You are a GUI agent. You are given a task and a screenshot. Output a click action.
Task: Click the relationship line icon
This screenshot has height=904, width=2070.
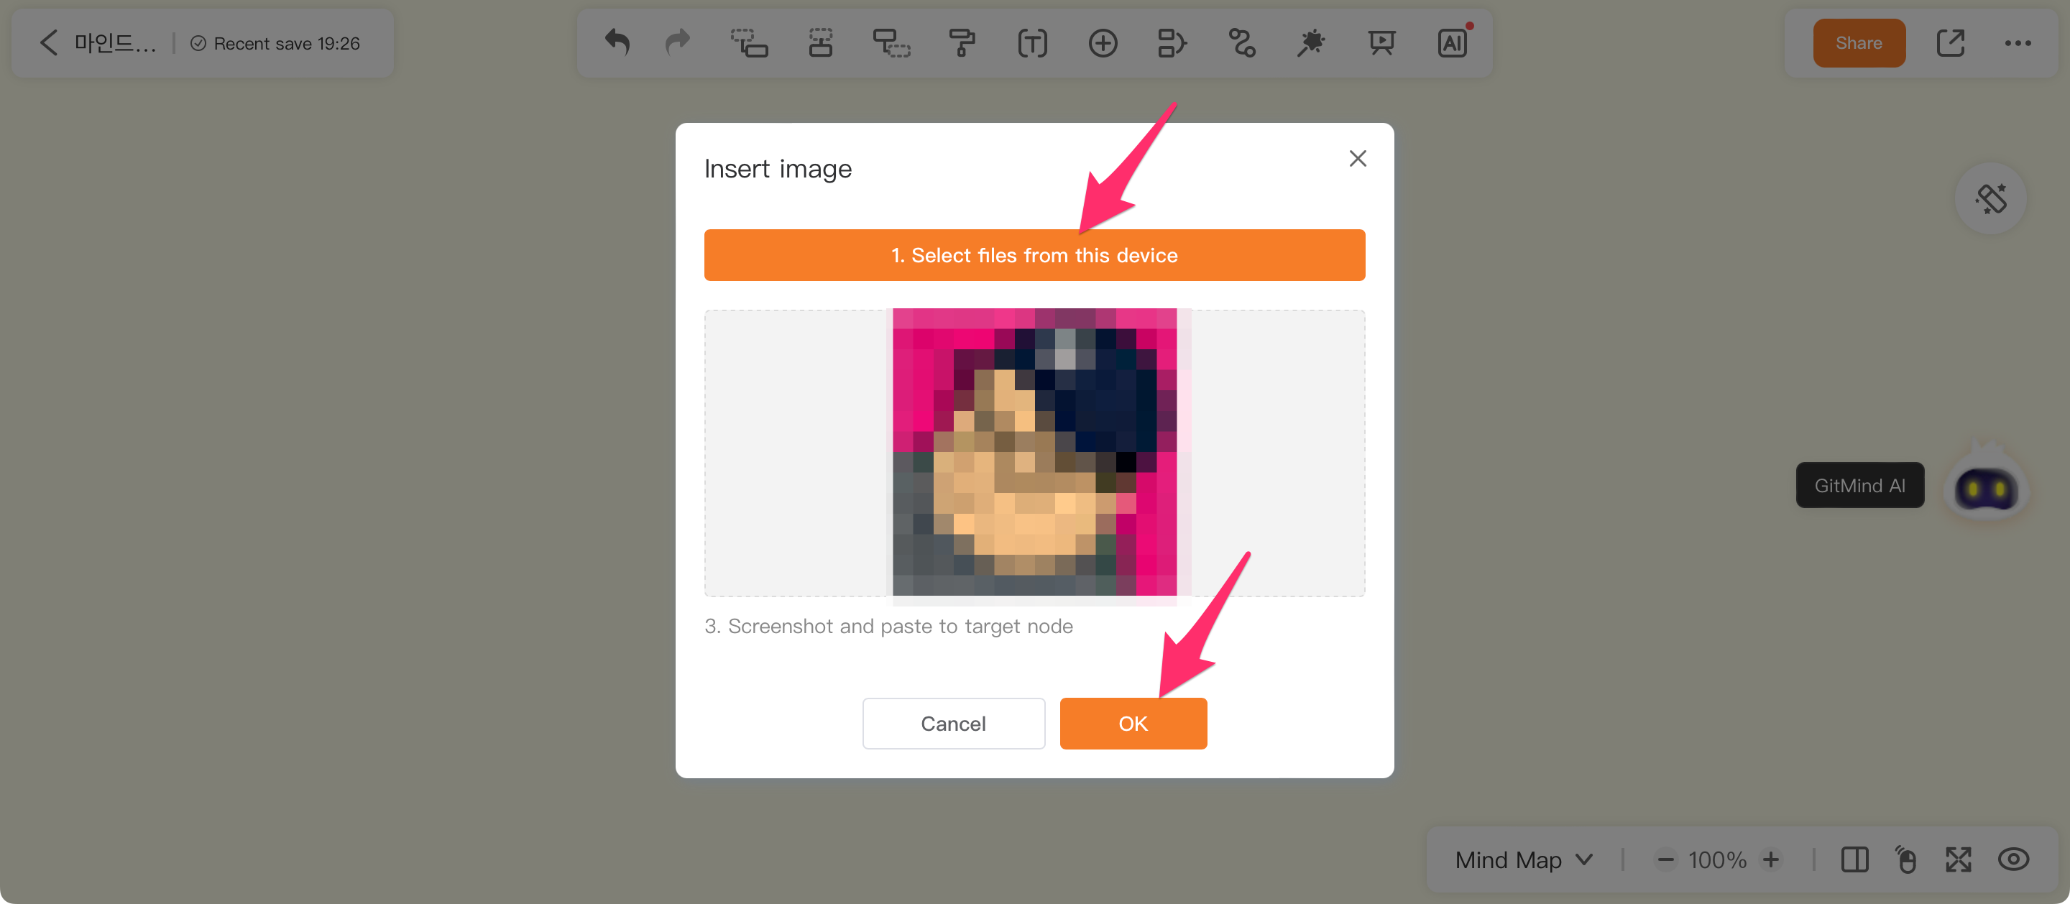coord(1241,42)
